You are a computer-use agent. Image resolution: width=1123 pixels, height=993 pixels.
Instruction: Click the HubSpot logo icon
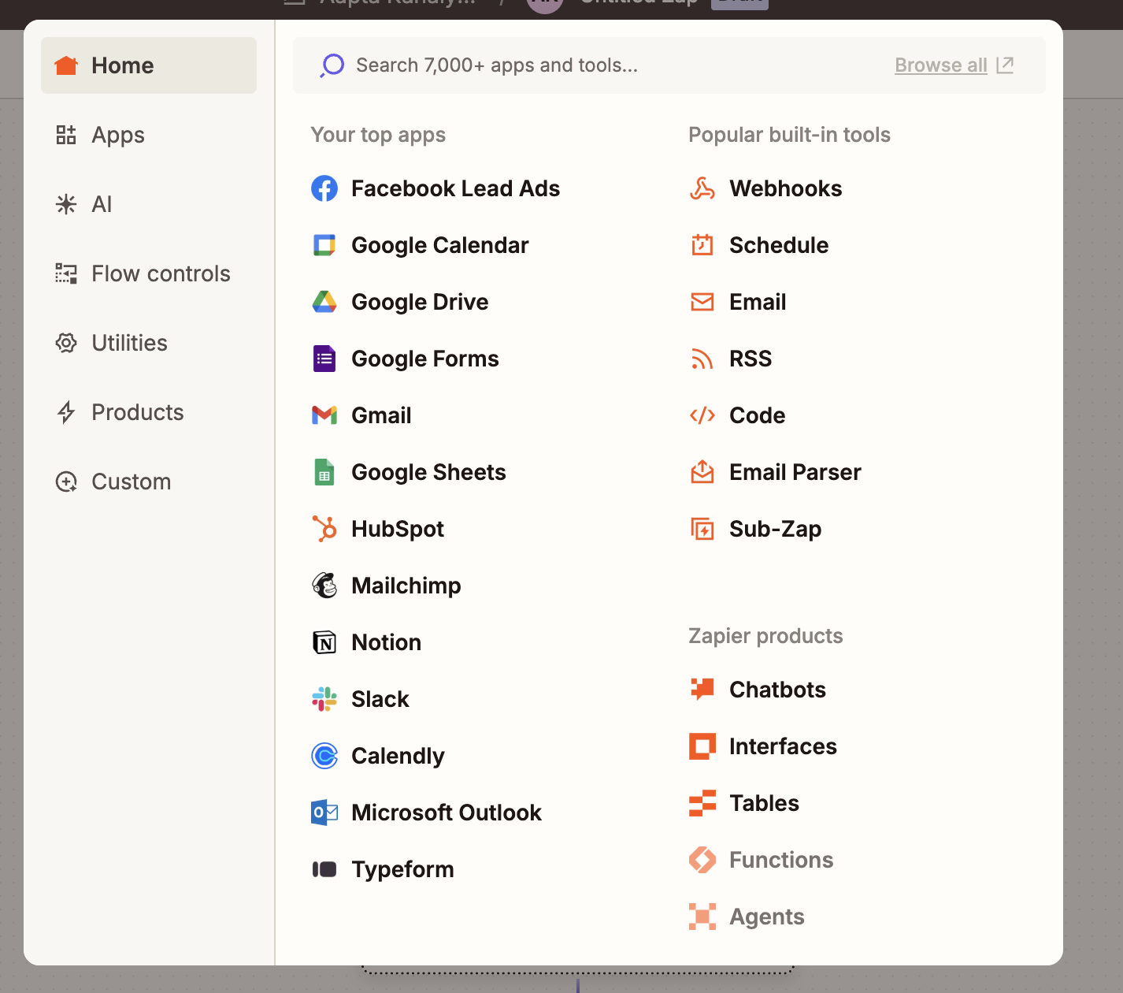point(324,529)
